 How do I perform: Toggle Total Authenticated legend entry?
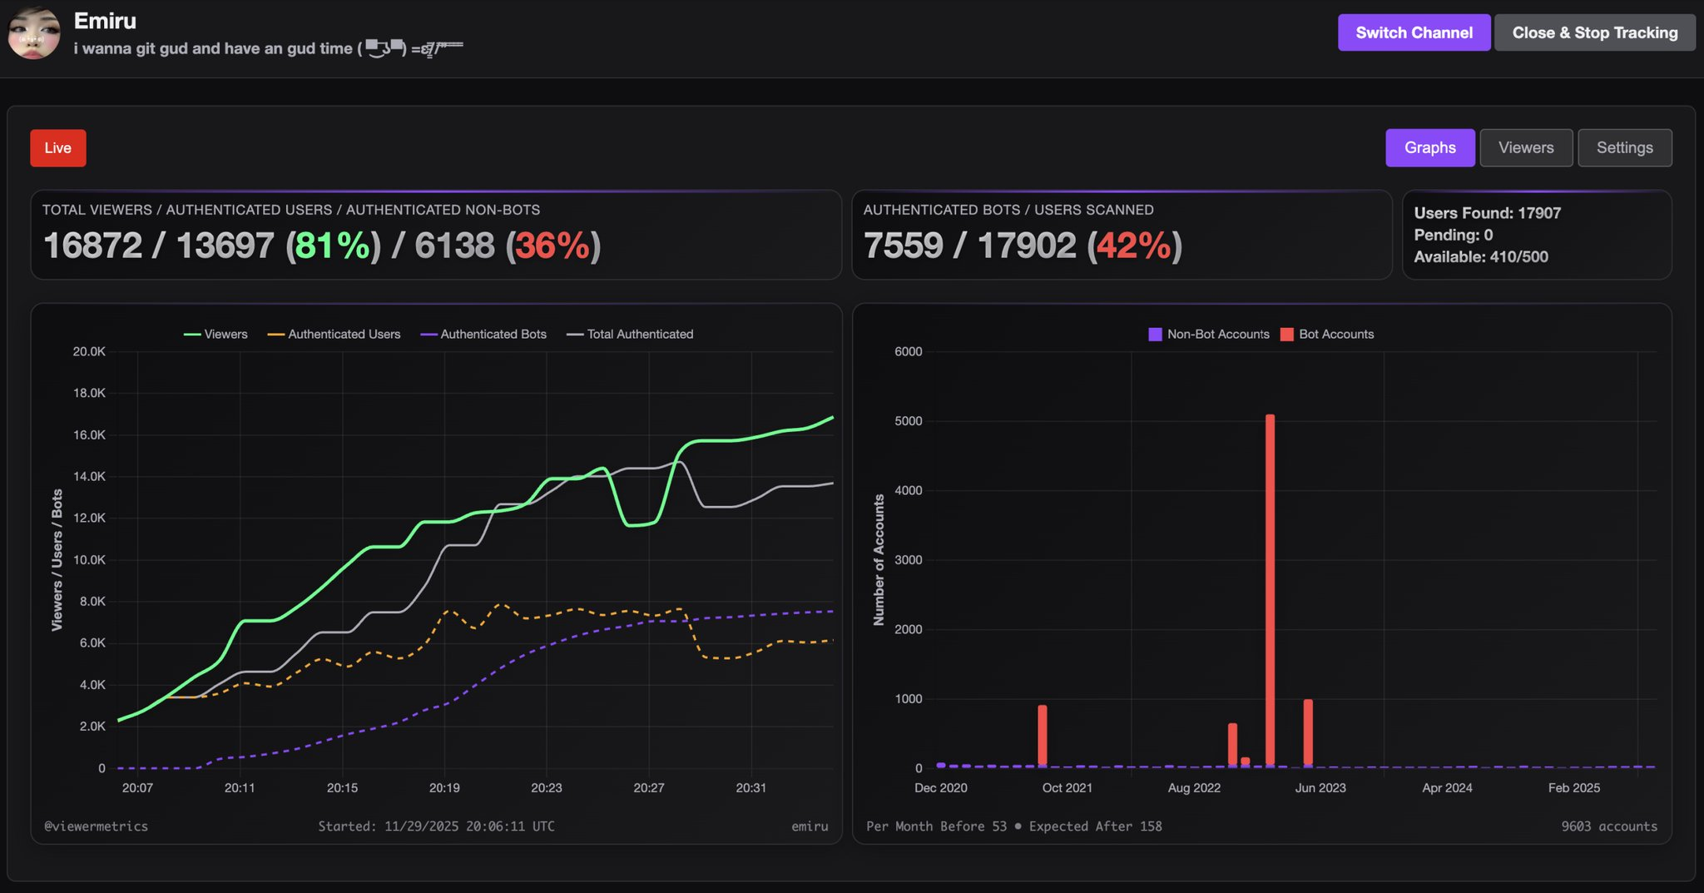[x=630, y=334]
